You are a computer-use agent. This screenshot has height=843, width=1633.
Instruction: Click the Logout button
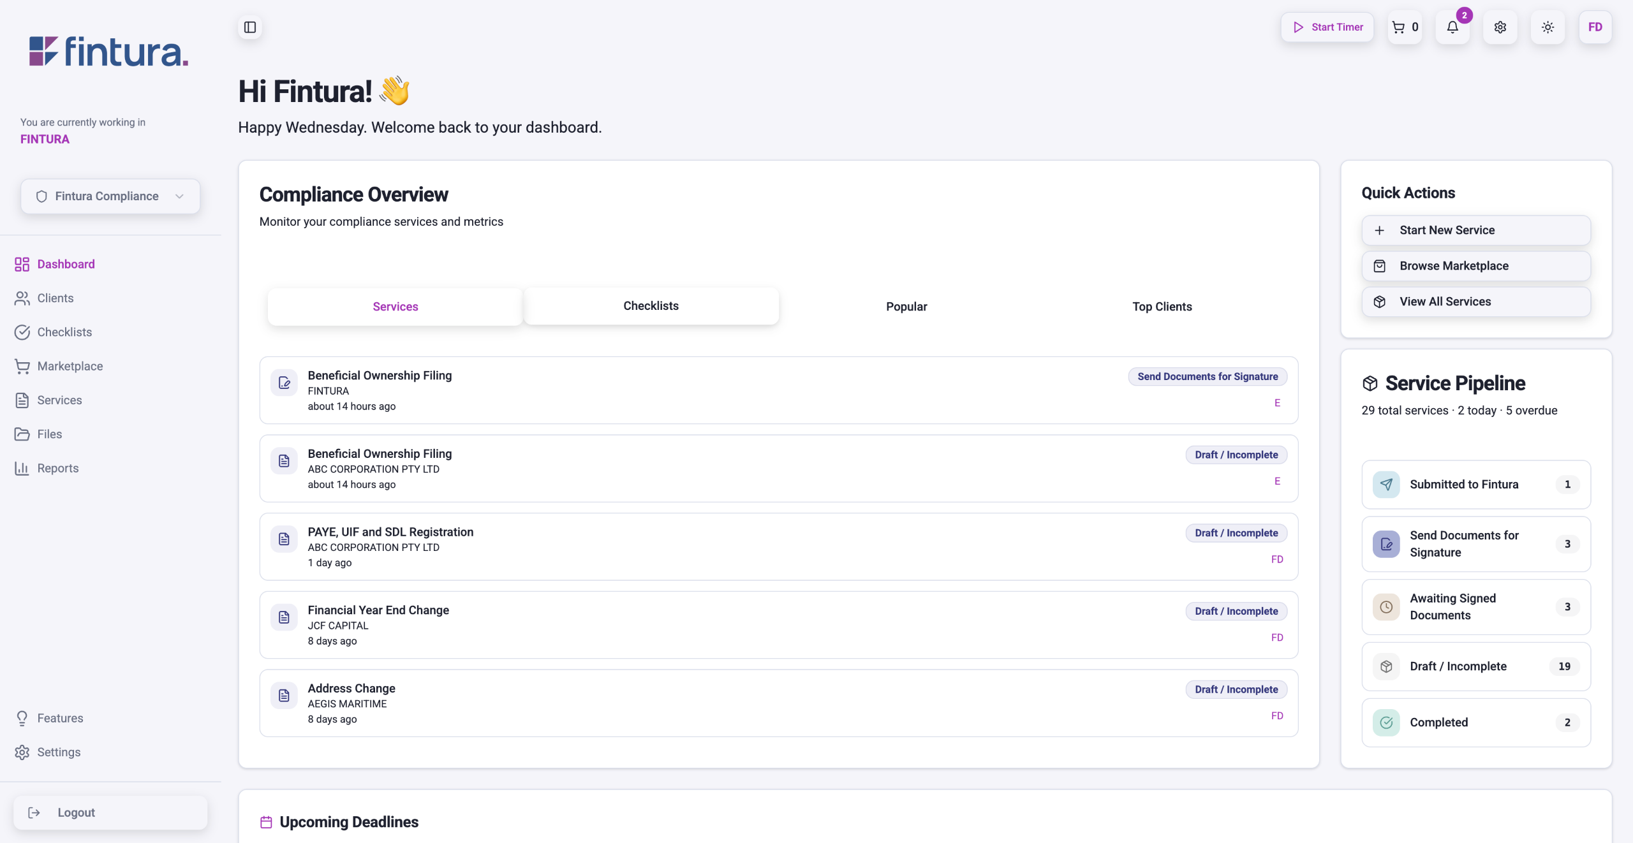click(x=110, y=812)
